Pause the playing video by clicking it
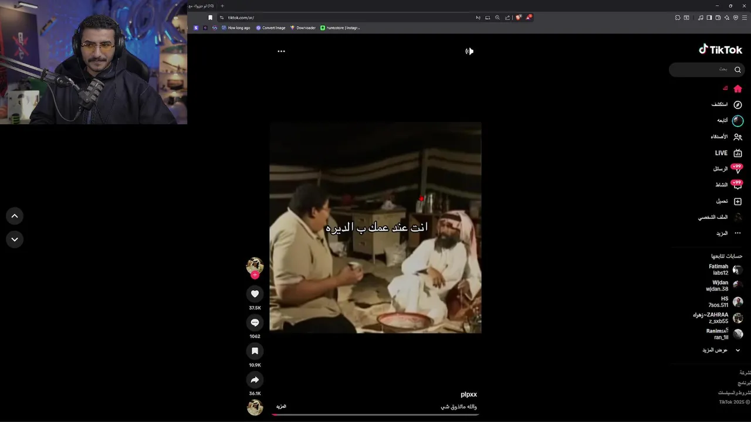Screen dimensions: 751x422 tap(375, 227)
